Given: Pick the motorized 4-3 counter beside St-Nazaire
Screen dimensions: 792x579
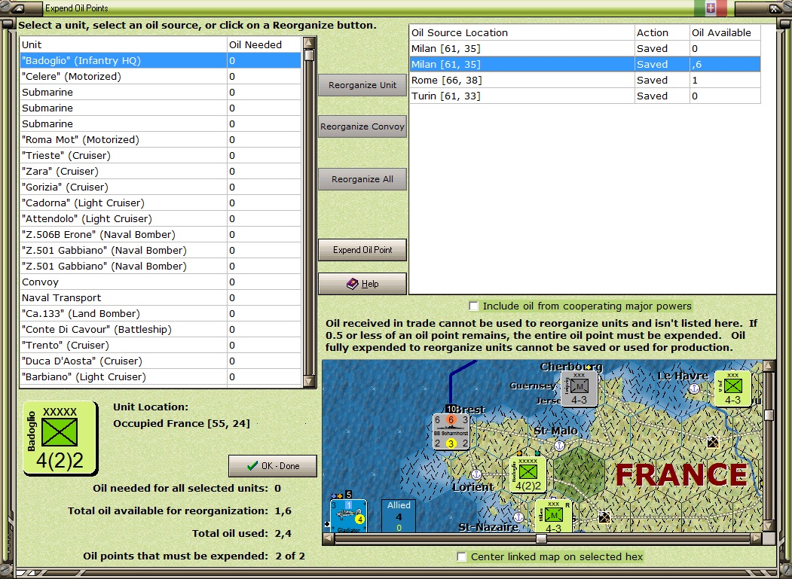Looking at the screenshot, I should [554, 516].
